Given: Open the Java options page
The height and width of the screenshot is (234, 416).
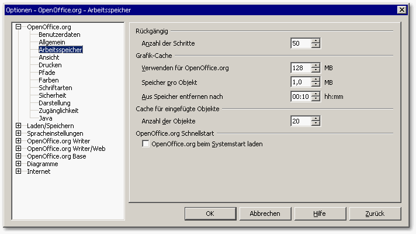Looking at the screenshot, I should (45, 118).
